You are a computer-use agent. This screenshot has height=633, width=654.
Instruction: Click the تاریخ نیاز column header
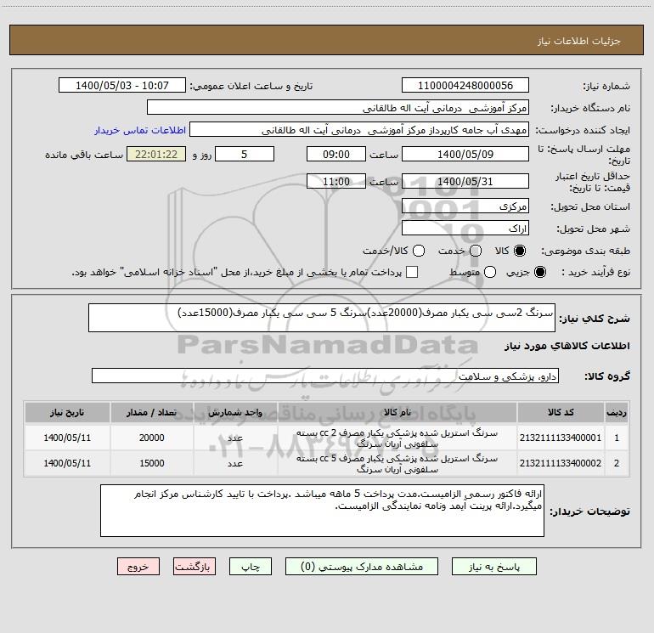coord(67,412)
